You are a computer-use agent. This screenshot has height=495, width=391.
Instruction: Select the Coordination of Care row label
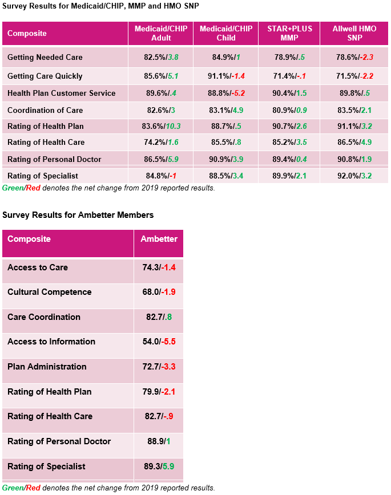45,110
